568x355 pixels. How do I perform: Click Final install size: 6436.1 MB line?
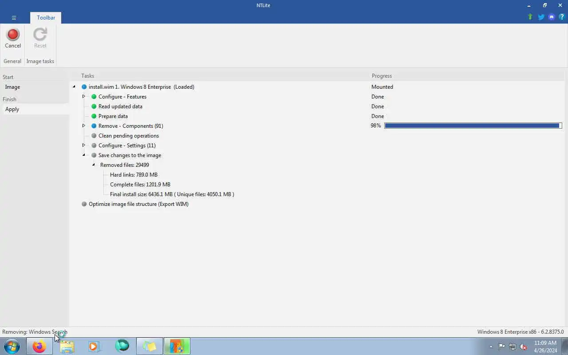tap(172, 194)
